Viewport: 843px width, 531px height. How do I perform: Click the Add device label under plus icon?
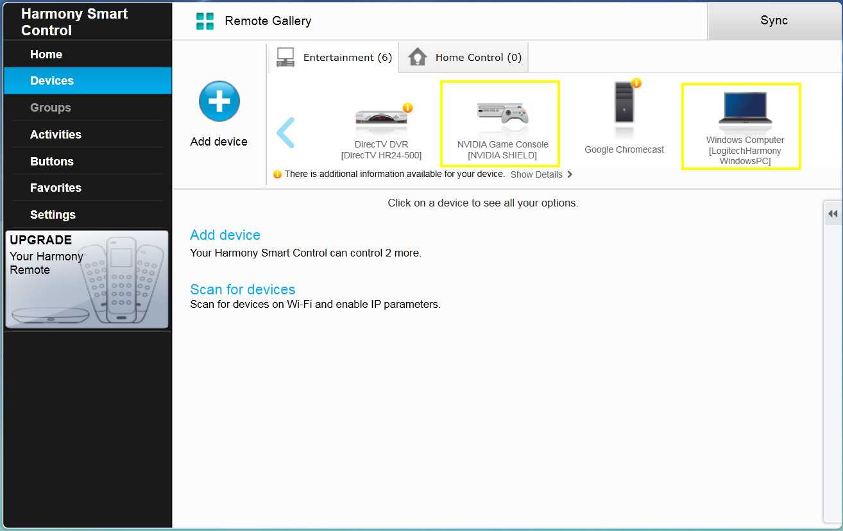click(219, 142)
